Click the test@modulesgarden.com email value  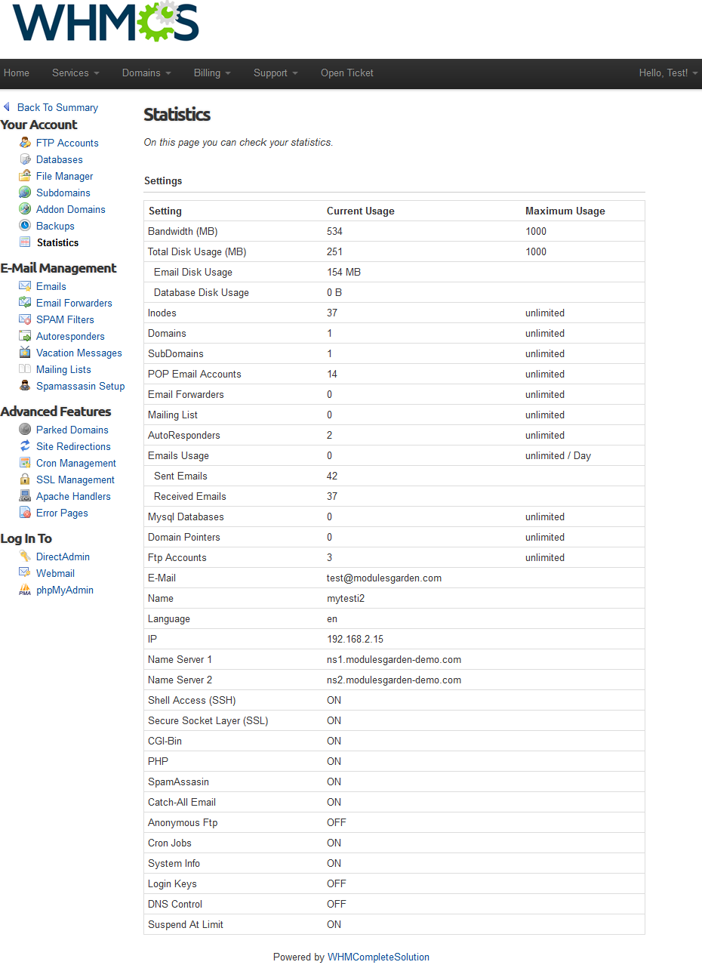384,578
